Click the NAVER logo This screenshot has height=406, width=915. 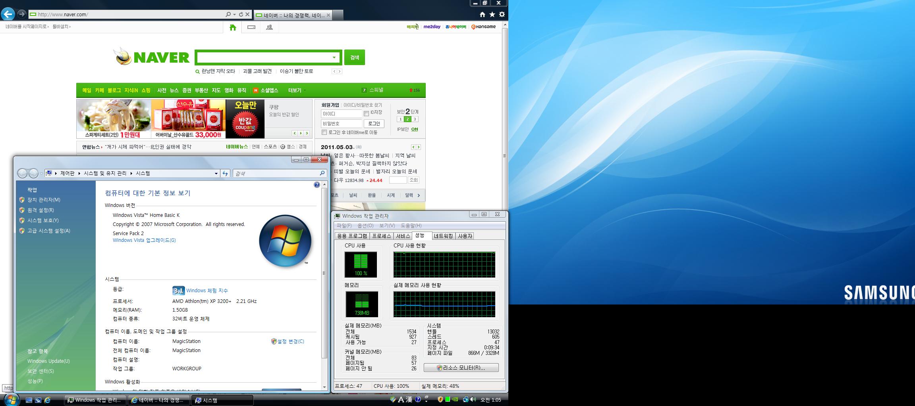pyautogui.click(x=151, y=57)
